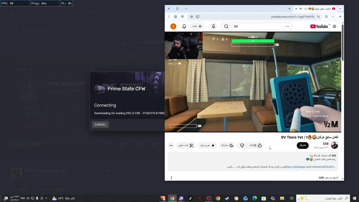Open more actions ellipsis under video
This screenshot has width=359, height=202.
pyautogui.click(x=171, y=145)
